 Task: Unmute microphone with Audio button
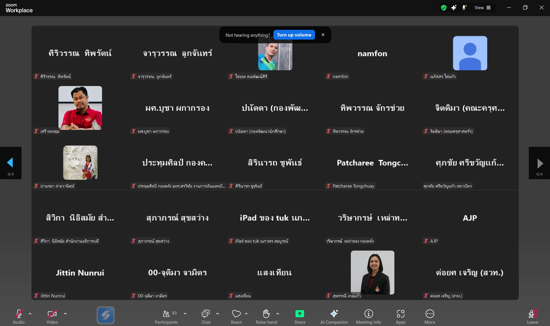[19, 317]
